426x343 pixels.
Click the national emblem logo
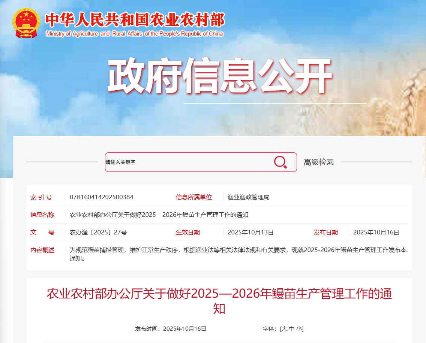pos(26,22)
